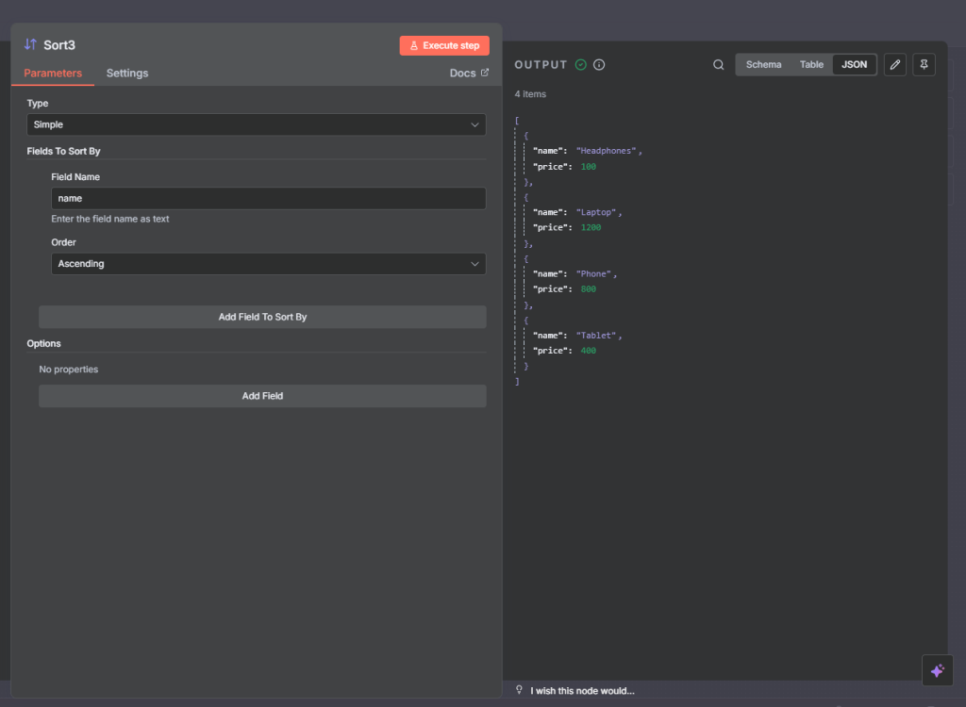
Task: Click the green success checkmark next to OUTPUT
Action: [581, 65]
